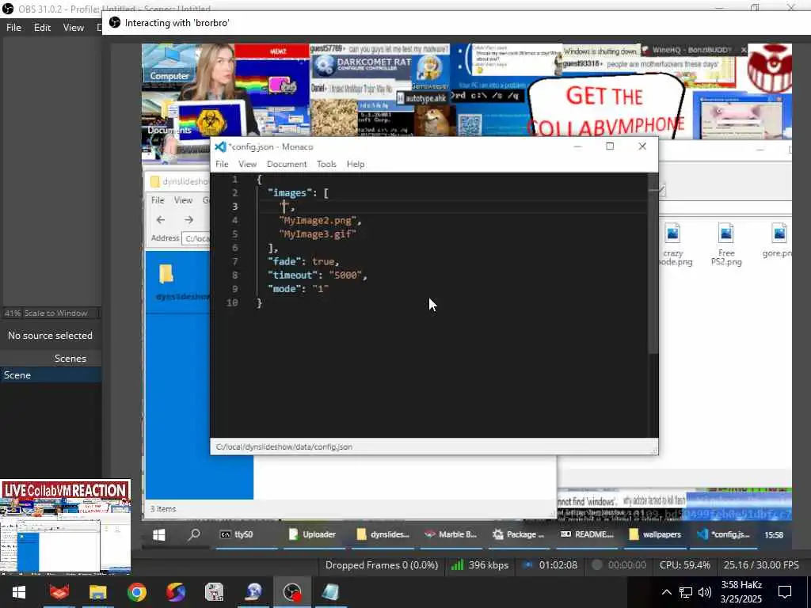
Task: Open Monaco's Document menu
Action: (287, 164)
